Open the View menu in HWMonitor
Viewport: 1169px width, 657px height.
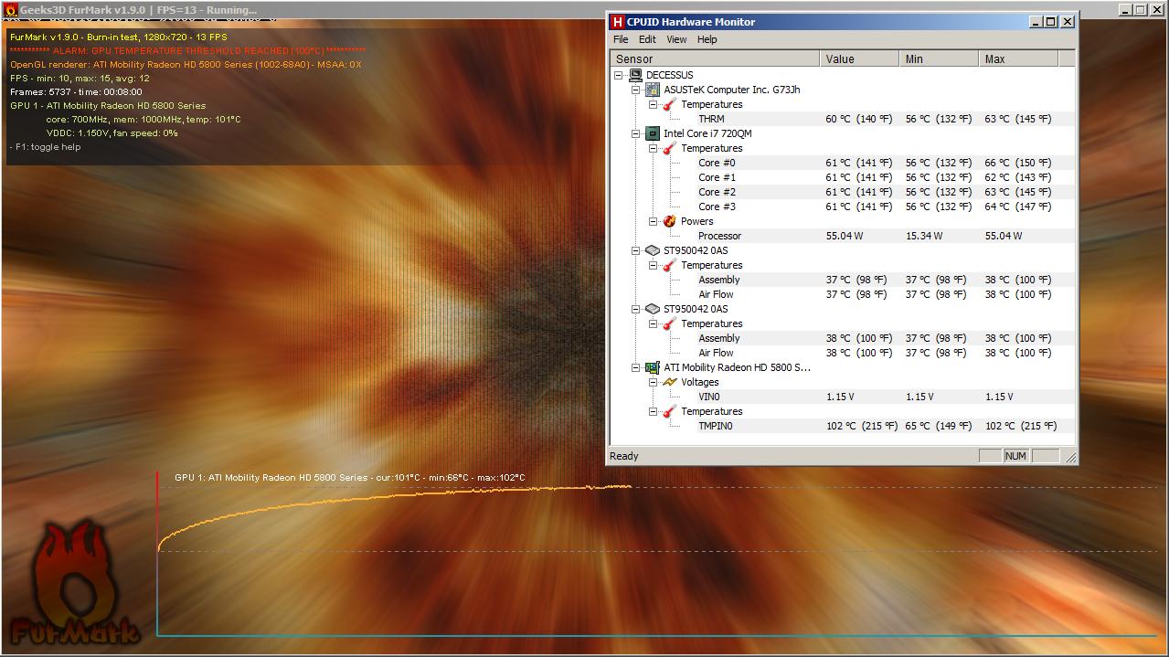(x=676, y=39)
